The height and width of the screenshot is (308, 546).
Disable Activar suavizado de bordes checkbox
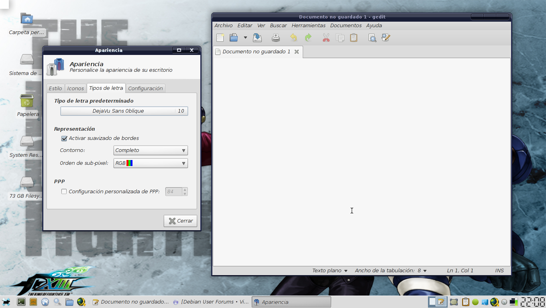(x=64, y=138)
